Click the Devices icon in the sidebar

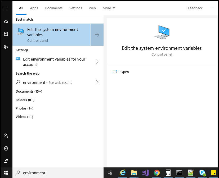[x=6, y=47]
